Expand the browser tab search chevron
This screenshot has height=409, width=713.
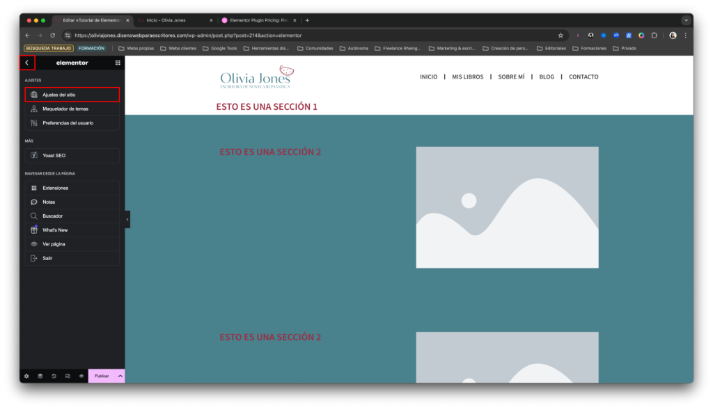click(x=686, y=20)
